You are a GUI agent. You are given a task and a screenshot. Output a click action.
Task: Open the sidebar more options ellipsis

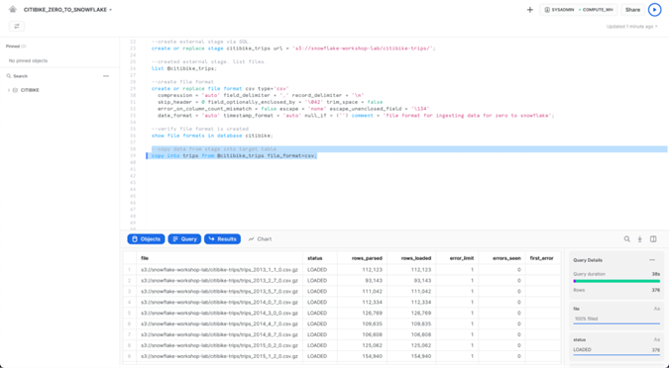click(106, 76)
